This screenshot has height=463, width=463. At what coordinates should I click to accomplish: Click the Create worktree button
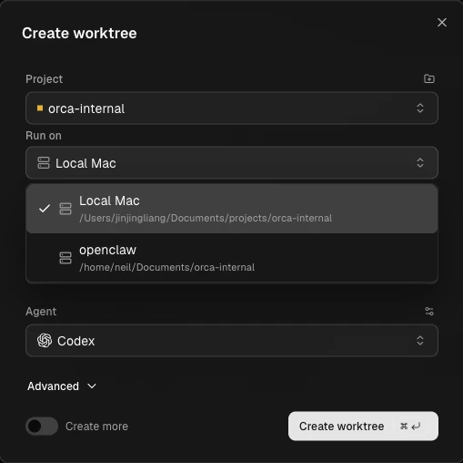point(363,426)
